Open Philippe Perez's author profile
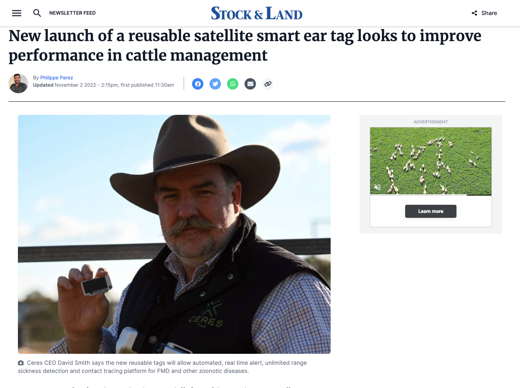The width and height of the screenshot is (520, 388). pyautogui.click(x=56, y=77)
